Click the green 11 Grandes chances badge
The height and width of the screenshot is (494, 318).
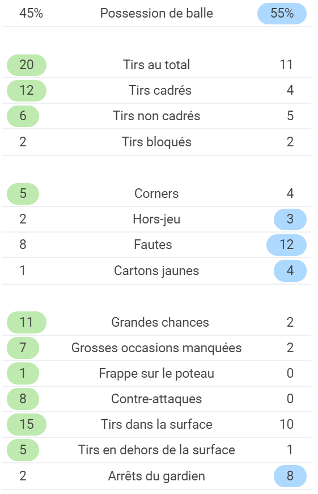point(27,322)
